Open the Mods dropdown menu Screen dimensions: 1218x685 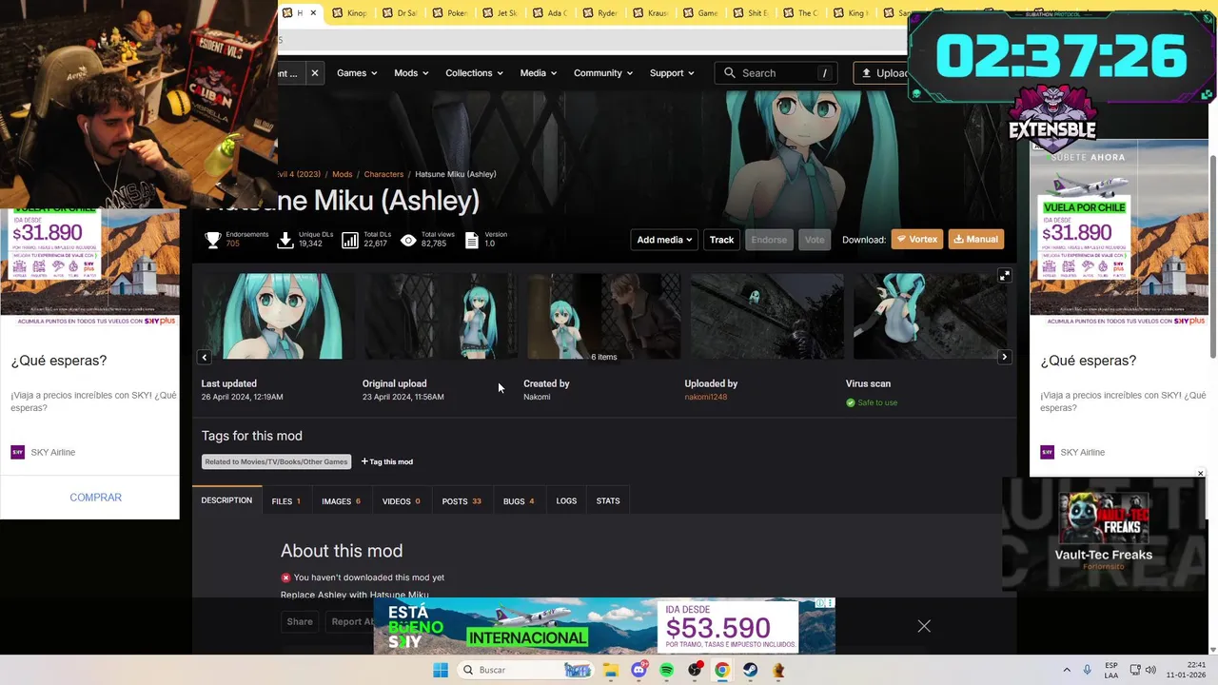pyautogui.click(x=411, y=73)
